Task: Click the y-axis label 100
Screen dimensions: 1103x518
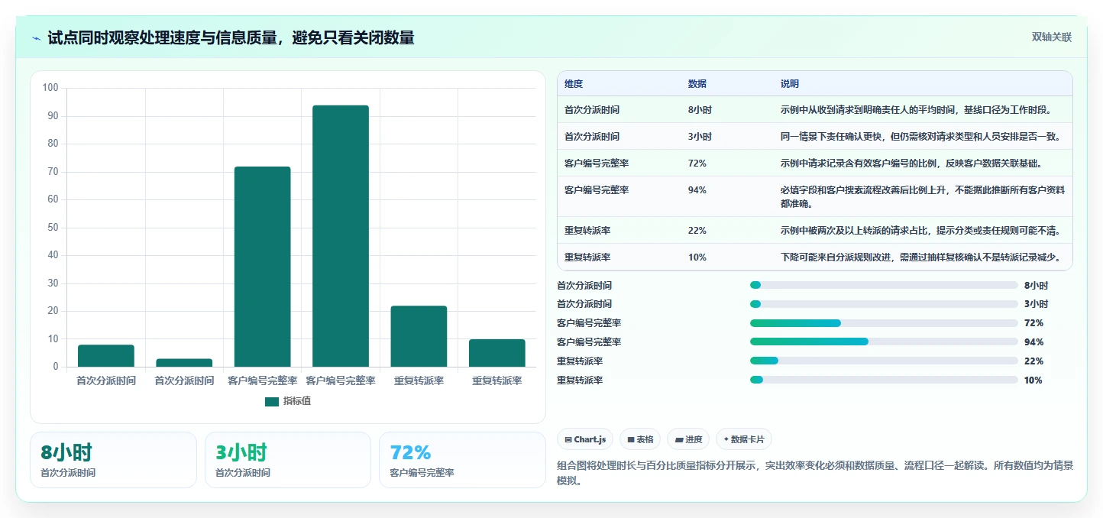Action: (x=50, y=88)
